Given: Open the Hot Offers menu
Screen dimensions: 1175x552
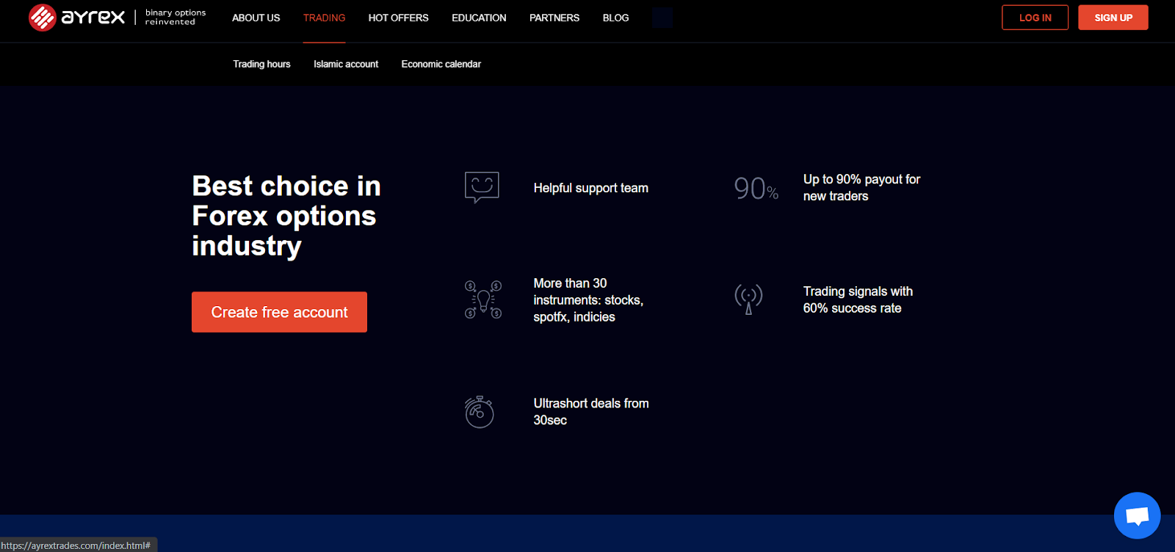Looking at the screenshot, I should coord(399,18).
